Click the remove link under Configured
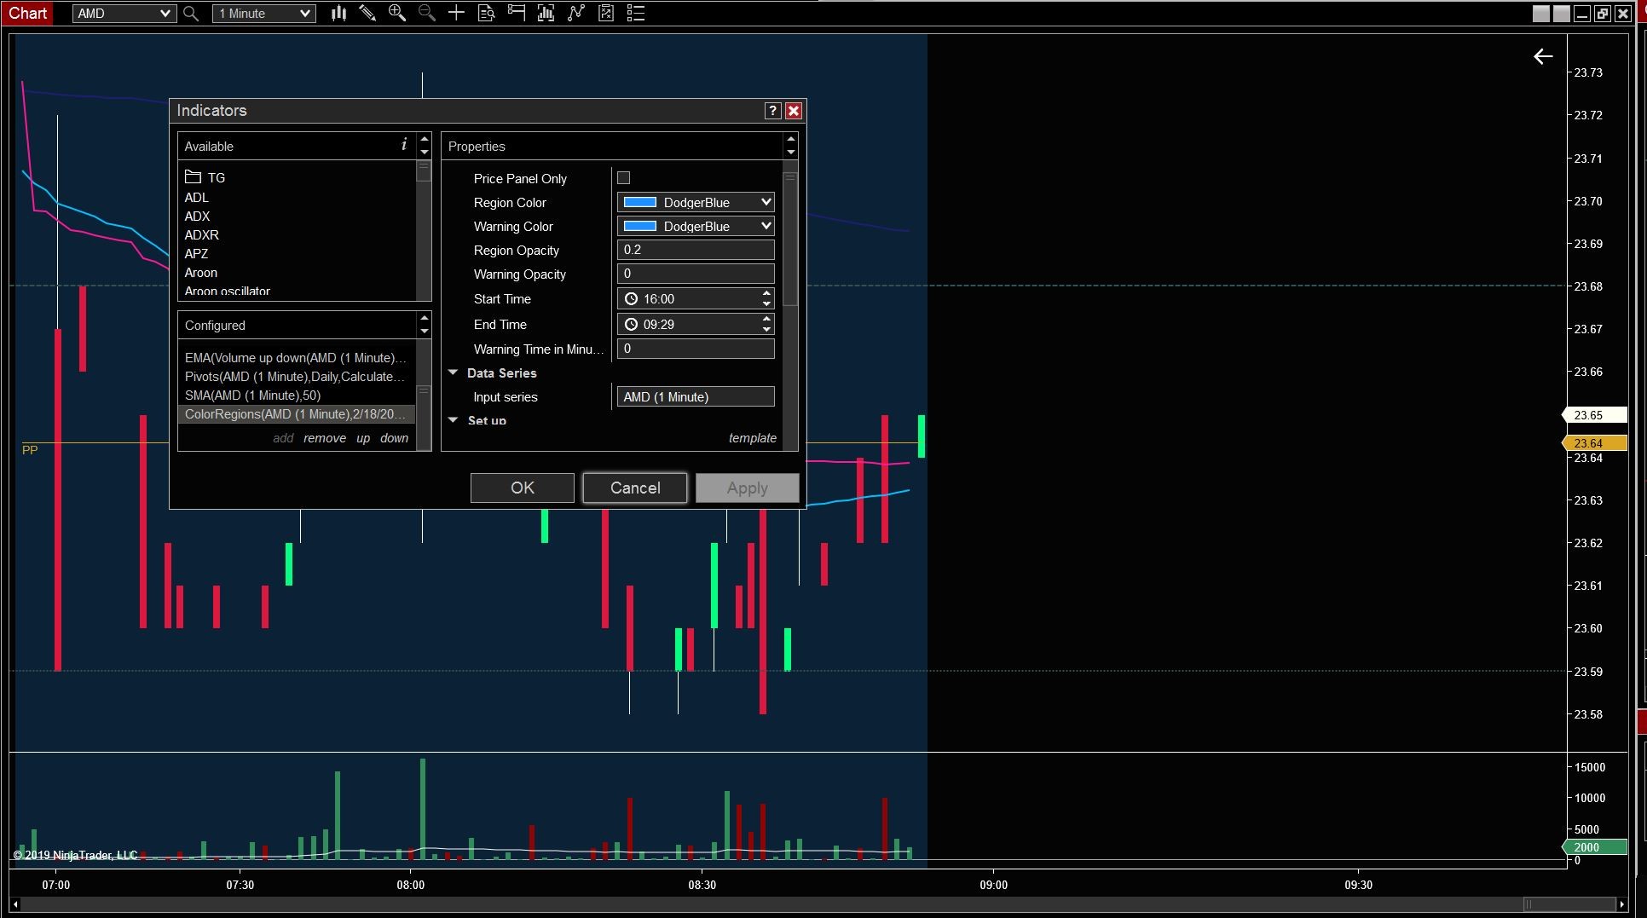The height and width of the screenshot is (918, 1647). 325,438
